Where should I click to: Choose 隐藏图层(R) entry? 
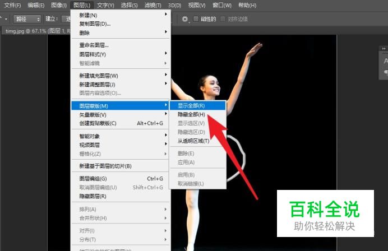click(121, 196)
